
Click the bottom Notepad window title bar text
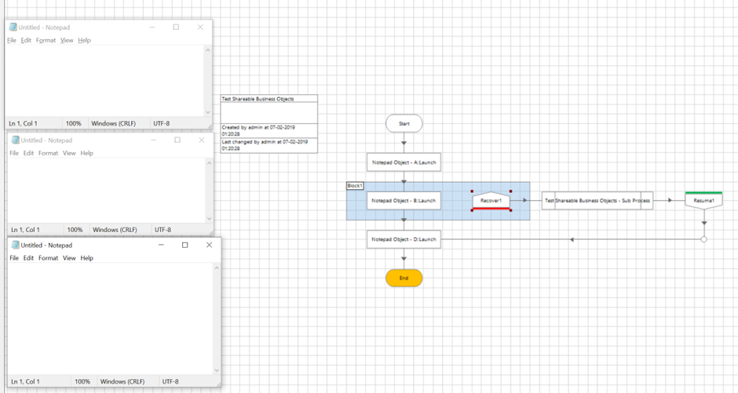click(46, 245)
